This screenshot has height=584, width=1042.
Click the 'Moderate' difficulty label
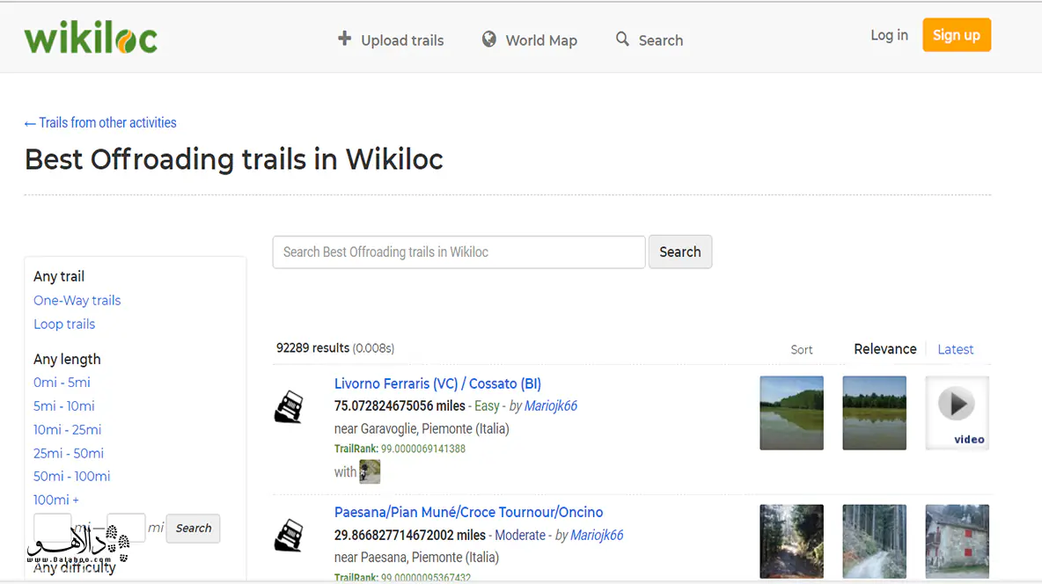click(519, 535)
